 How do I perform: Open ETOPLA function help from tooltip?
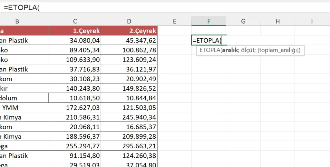(x=210, y=50)
